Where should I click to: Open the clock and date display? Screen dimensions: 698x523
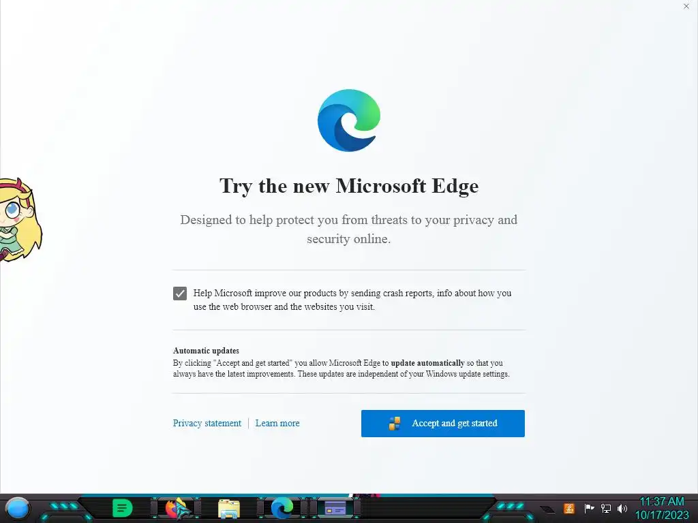(662, 508)
